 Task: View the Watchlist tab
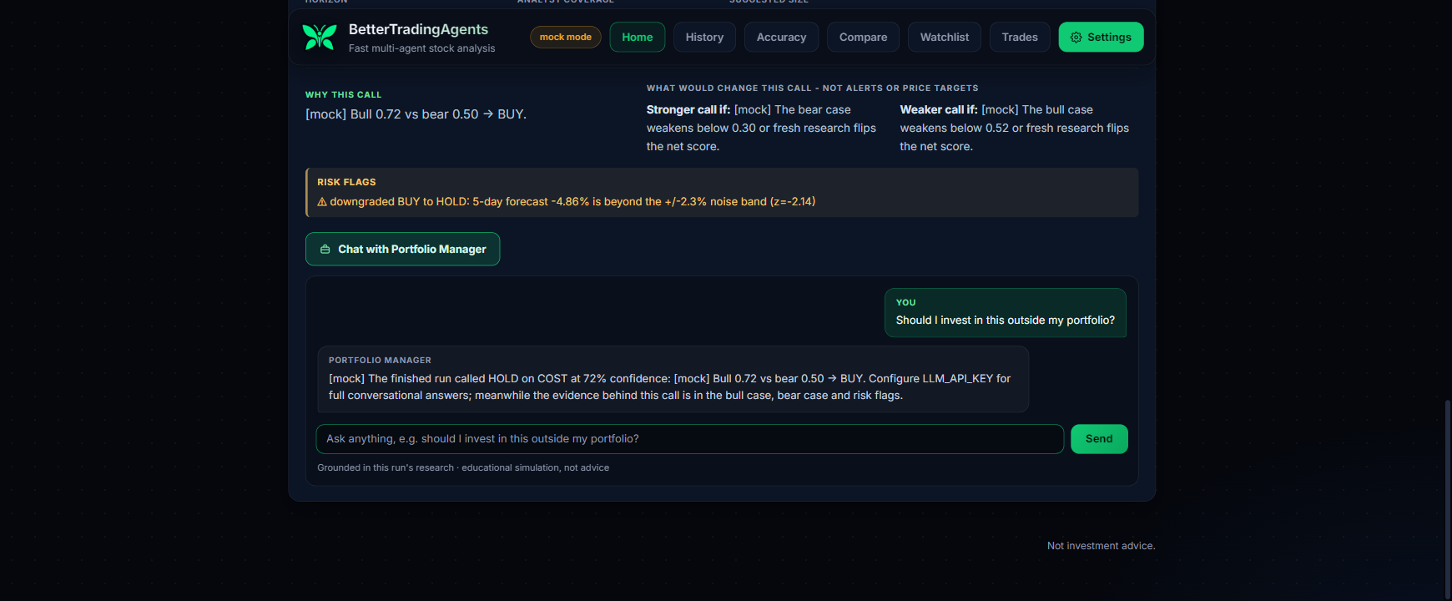point(945,38)
